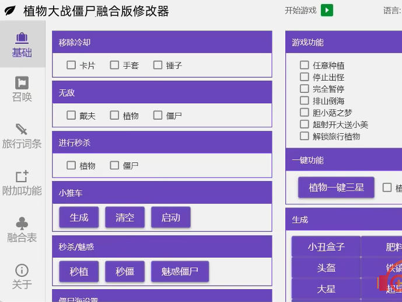Generate a 小丑盒子 item
The image size is (402, 302).
pos(326,247)
